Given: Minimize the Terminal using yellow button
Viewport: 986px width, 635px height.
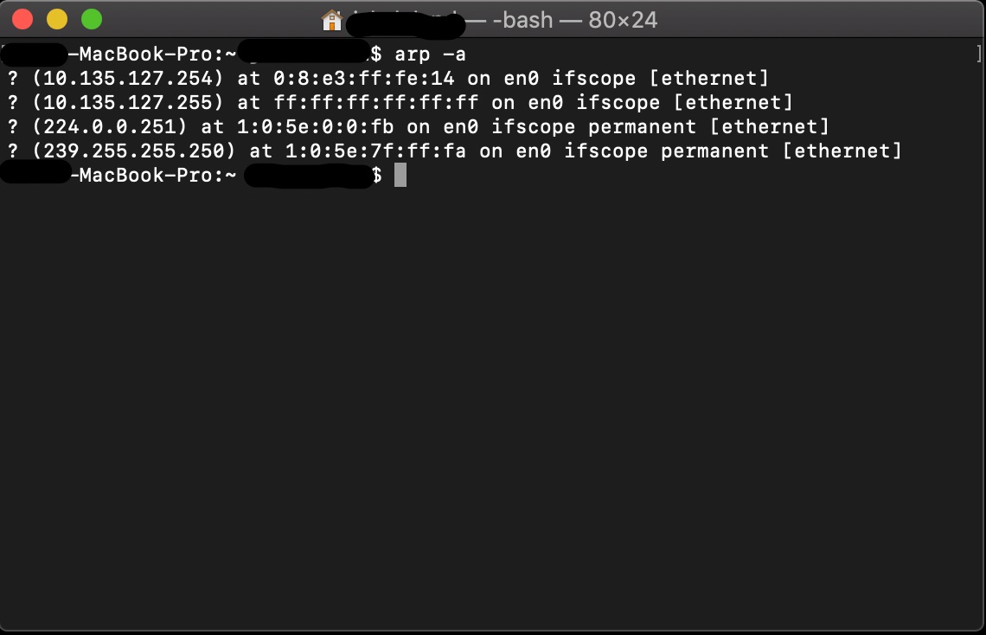Looking at the screenshot, I should 57,19.
